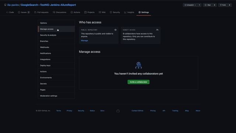Click Invite a collaborator button

(x=139, y=82)
